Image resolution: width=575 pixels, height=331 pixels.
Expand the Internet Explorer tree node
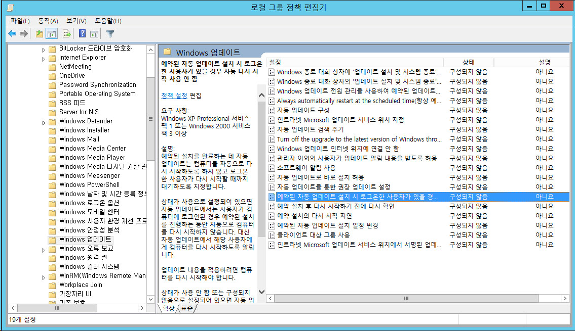point(44,59)
